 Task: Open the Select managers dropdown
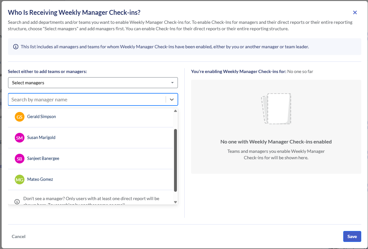[x=93, y=83]
